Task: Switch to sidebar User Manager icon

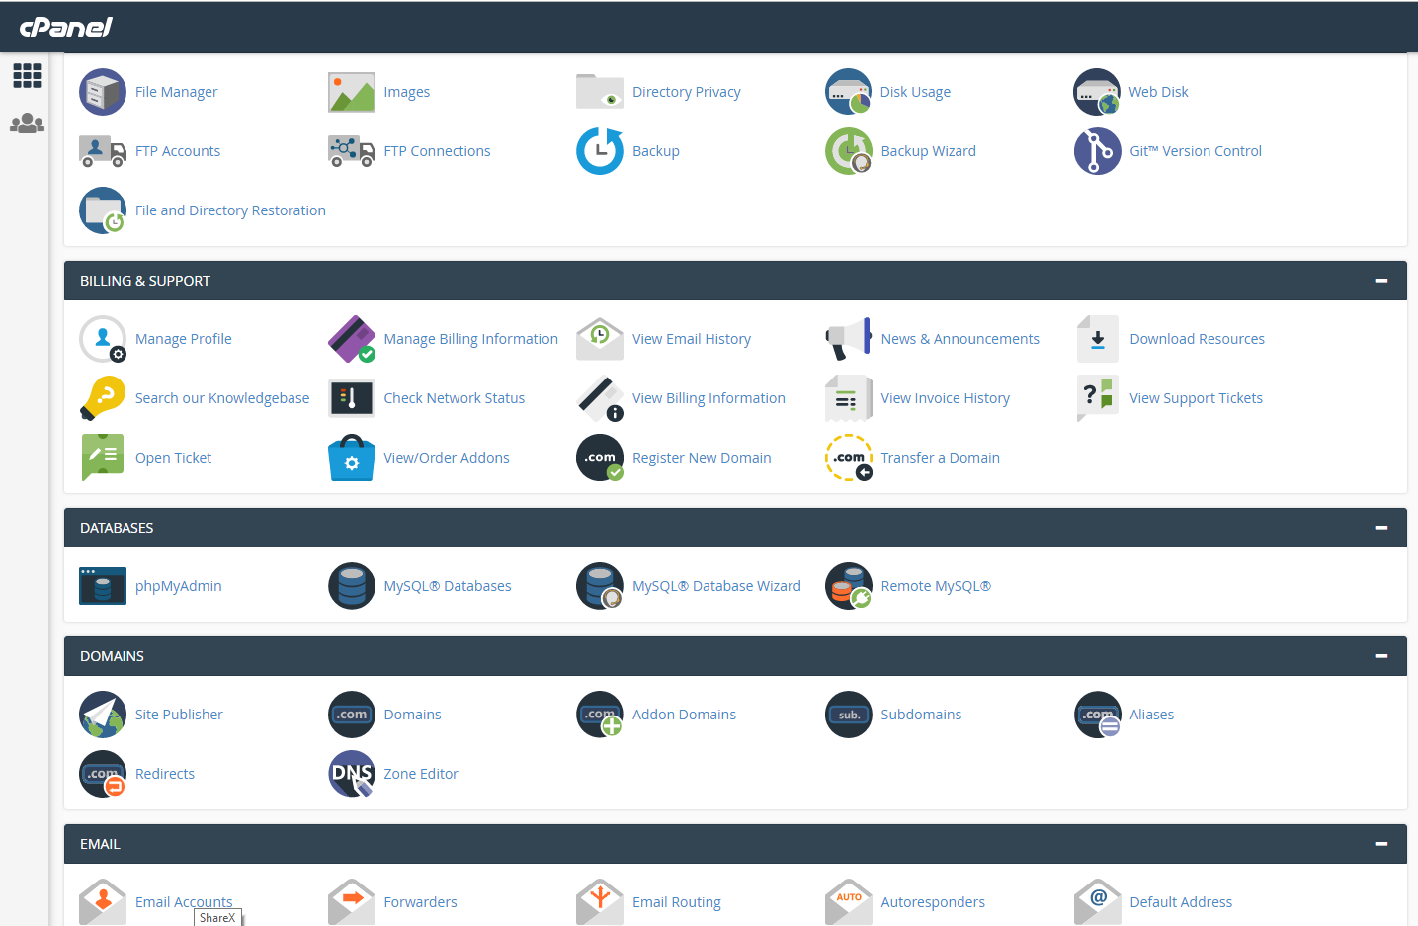Action: pyautogui.click(x=27, y=124)
